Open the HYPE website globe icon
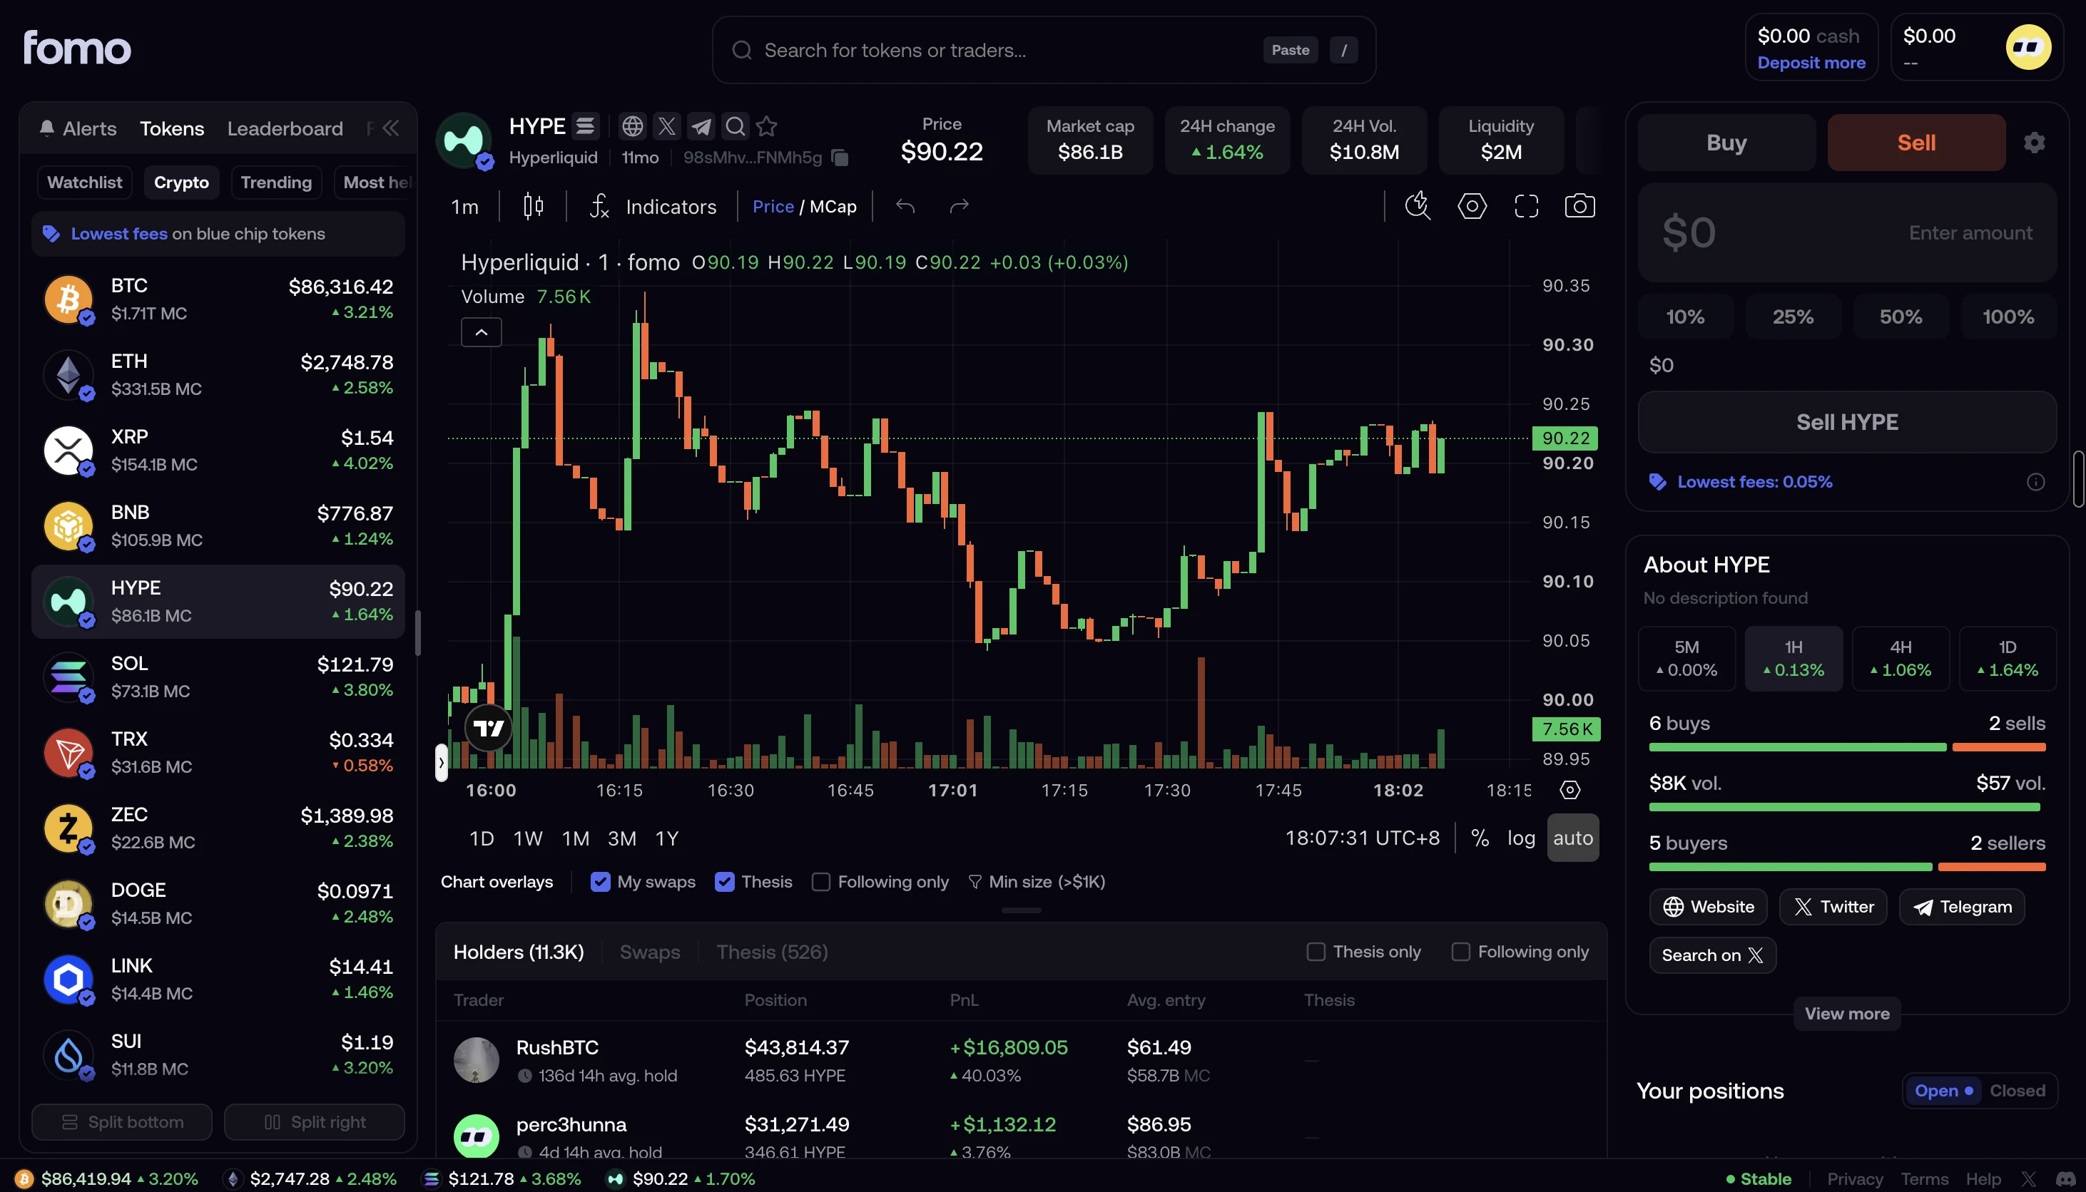 tap(631, 126)
